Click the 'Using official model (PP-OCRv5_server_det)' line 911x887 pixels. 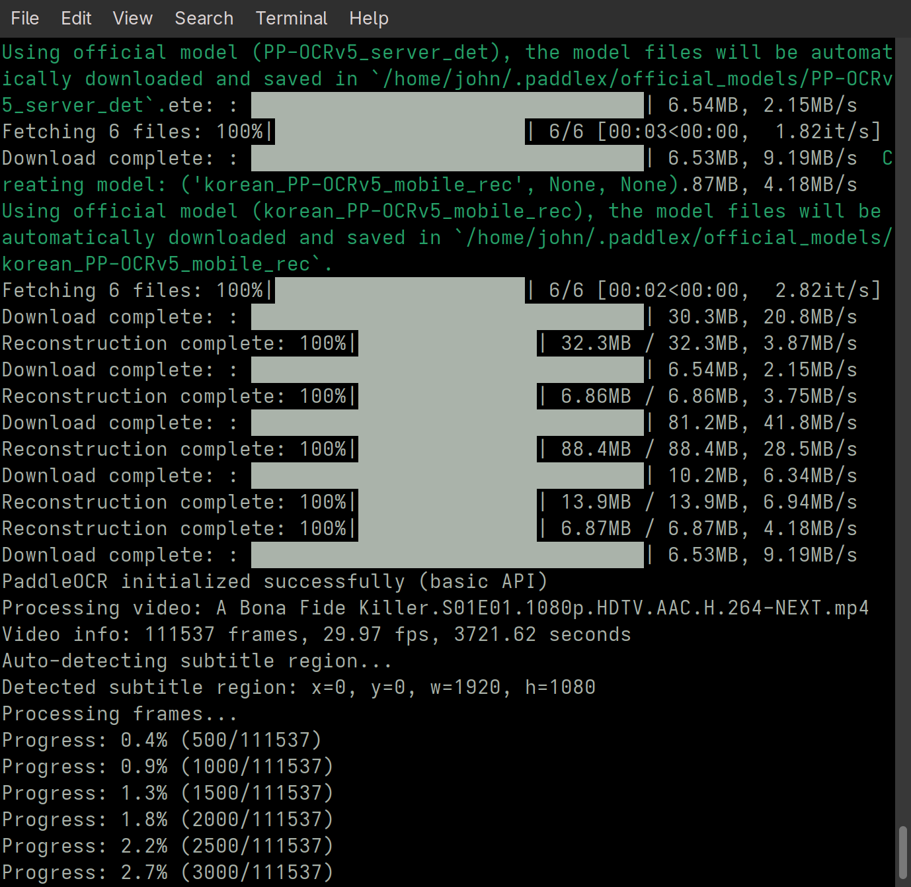pos(448,52)
